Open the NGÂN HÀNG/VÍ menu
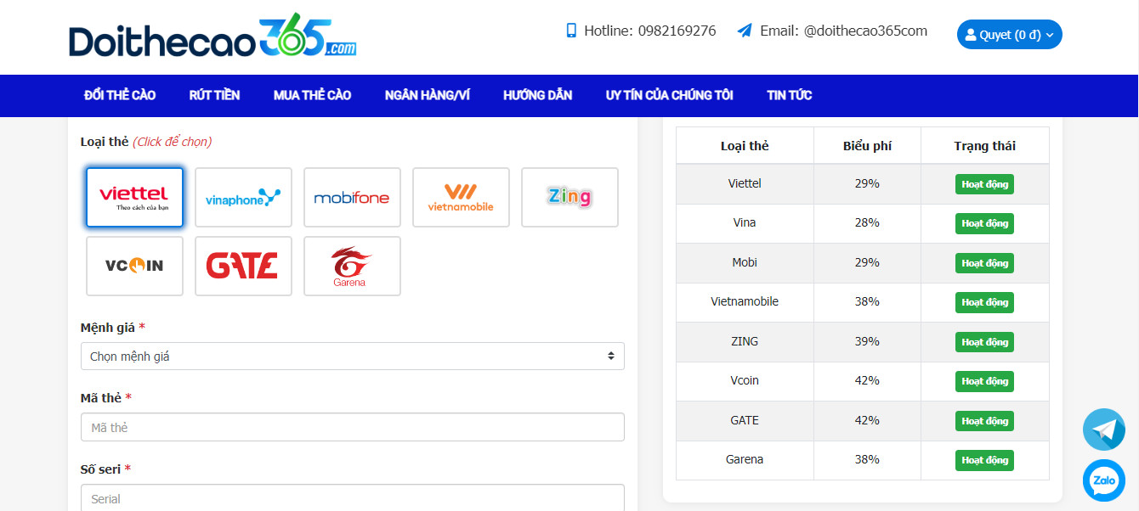The height and width of the screenshot is (511, 1139). click(x=427, y=95)
